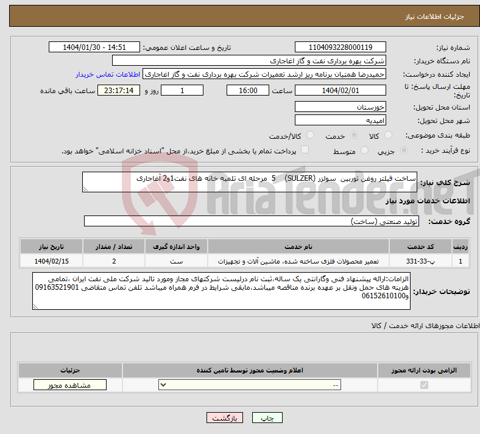Select the خدمت radio button
The width and height of the screenshot is (480, 434).
pos(354,135)
